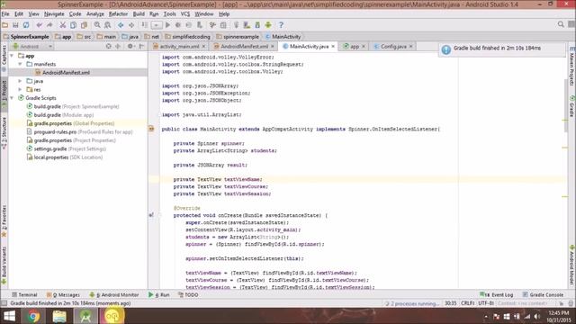Open Search Everywhere magnifier icon
The height and width of the screenshot is (324, 576).
[561, 24]
